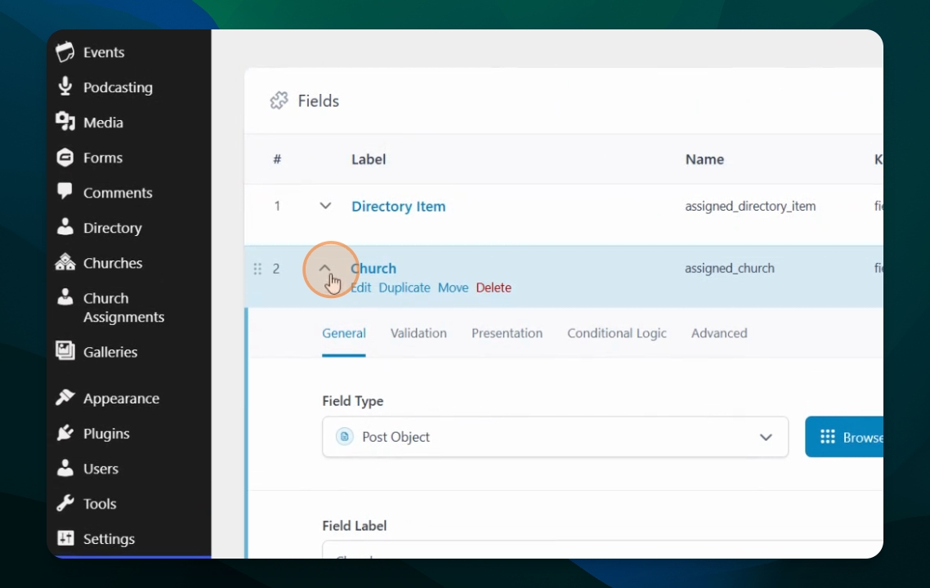Click the assigned_church name text
Viewport: 930px width, 588px height.
[x=730, y=268]
